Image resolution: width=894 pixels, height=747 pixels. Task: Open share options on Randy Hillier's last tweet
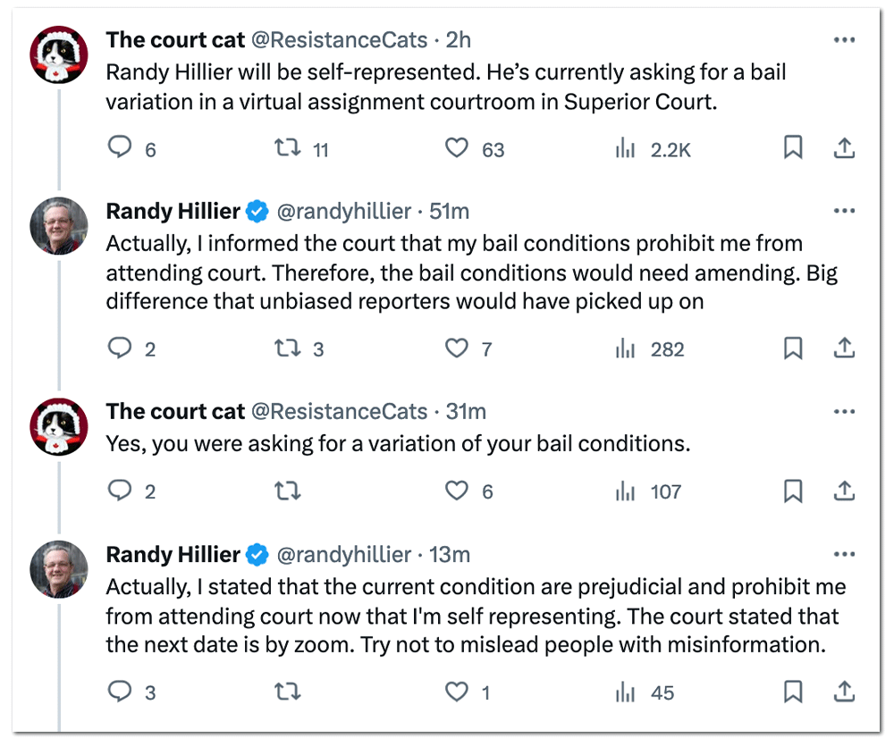(x=844, y=692)
